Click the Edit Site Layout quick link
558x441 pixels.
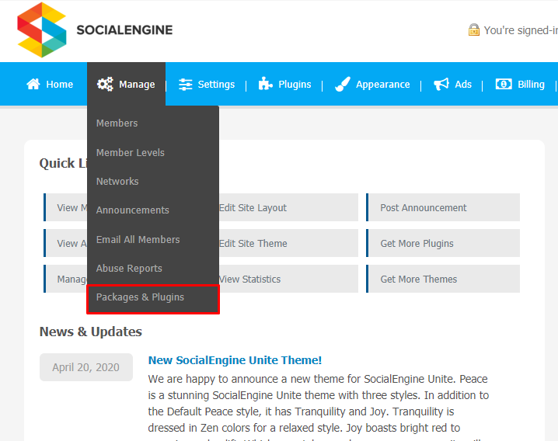(x=288, y=208)
